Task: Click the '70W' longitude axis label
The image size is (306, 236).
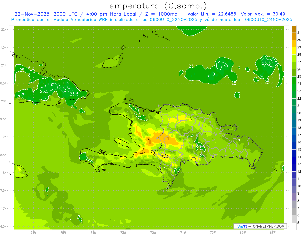Action: pyautogui.click(x=213, y=232)
